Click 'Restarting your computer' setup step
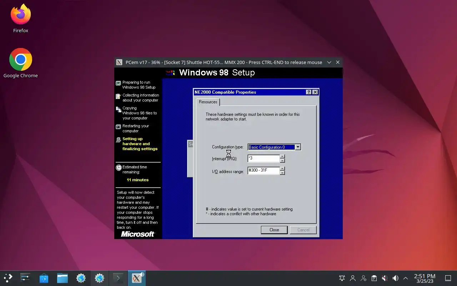This screenshot has height=286, width=457. 136,128
